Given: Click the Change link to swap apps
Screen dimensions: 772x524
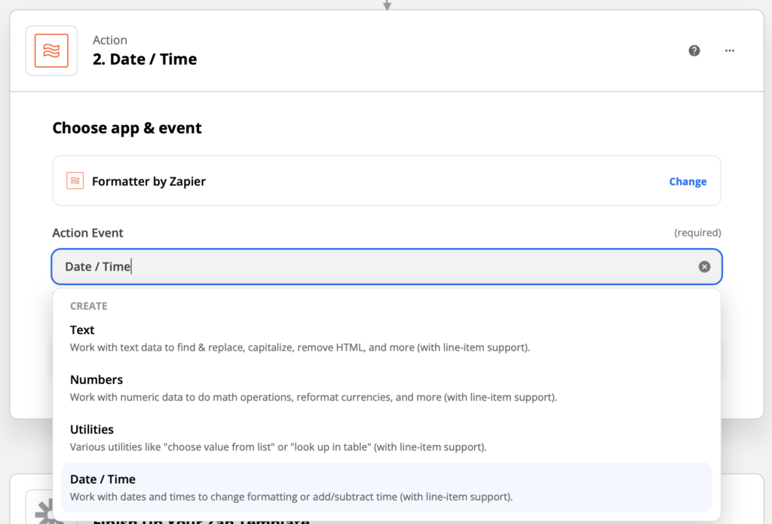Looking at the screenshot, I should point(688,181).
